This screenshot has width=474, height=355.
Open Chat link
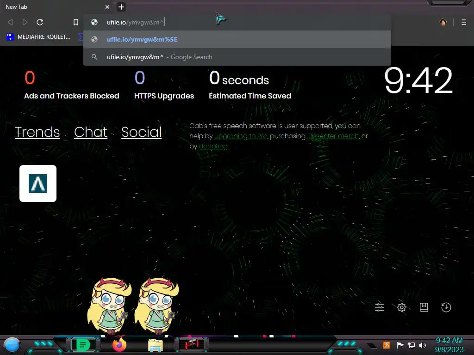click(91, 132)
